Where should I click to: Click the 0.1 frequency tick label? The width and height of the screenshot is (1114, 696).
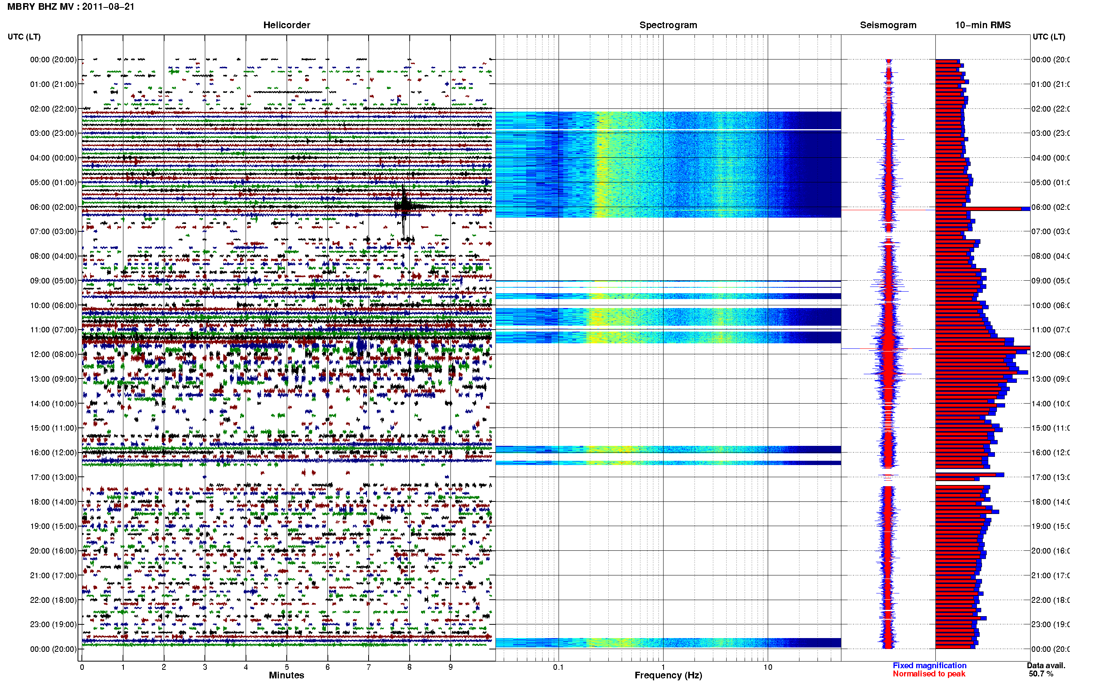click(558, 667)
